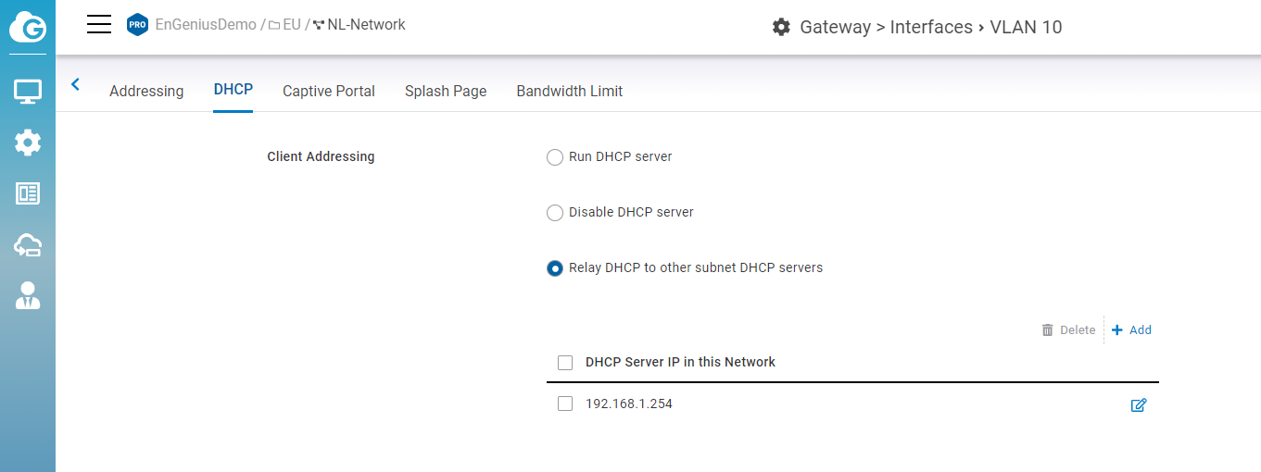Screen dimensions: 1261x472
Task: Add a new DHCP server IP
Action: [x=1132, y=330]
